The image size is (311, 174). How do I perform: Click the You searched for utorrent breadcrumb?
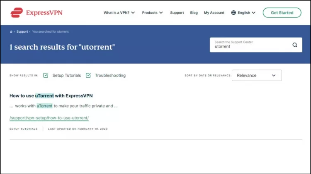[x=50, y=32]
